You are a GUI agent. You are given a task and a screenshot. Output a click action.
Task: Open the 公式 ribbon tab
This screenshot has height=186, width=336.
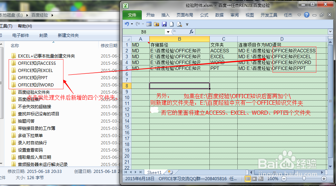(204, 15)
